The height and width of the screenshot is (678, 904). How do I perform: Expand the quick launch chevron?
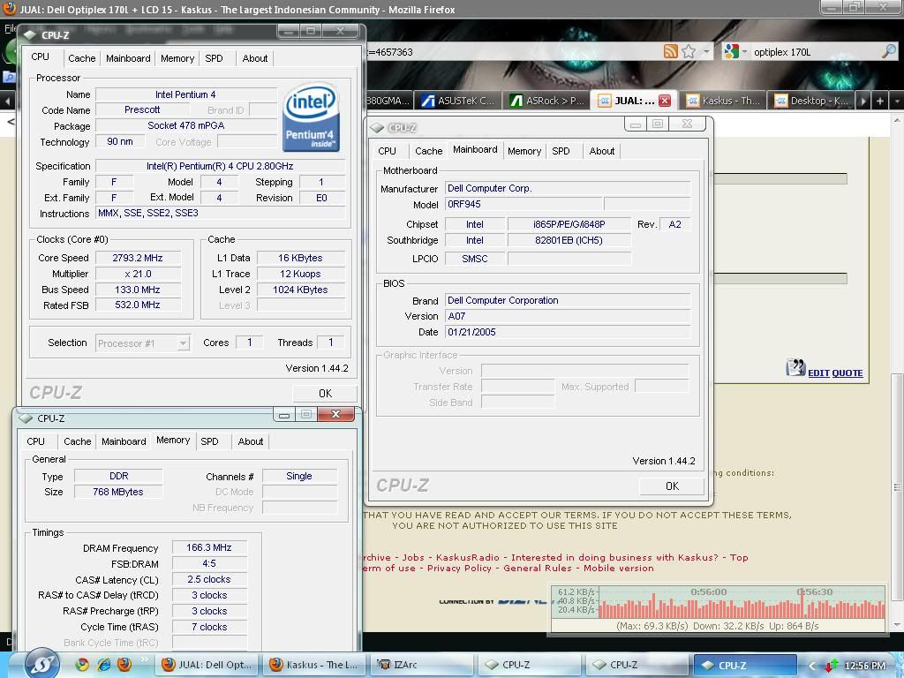(x=144, y=659)
